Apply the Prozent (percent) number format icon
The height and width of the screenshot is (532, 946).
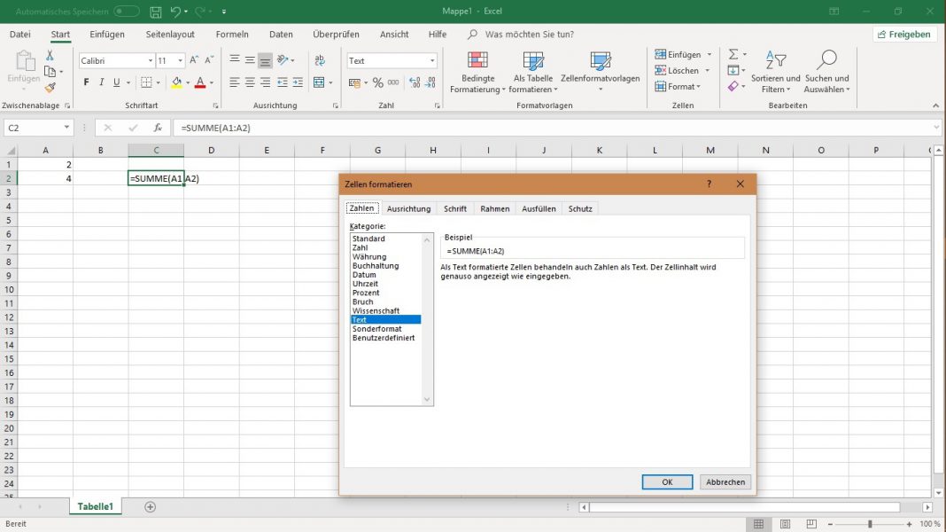click(x=377, y=82)
